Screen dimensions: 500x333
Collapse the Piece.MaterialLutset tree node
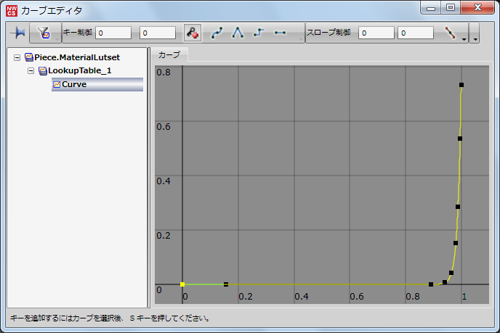17,57
